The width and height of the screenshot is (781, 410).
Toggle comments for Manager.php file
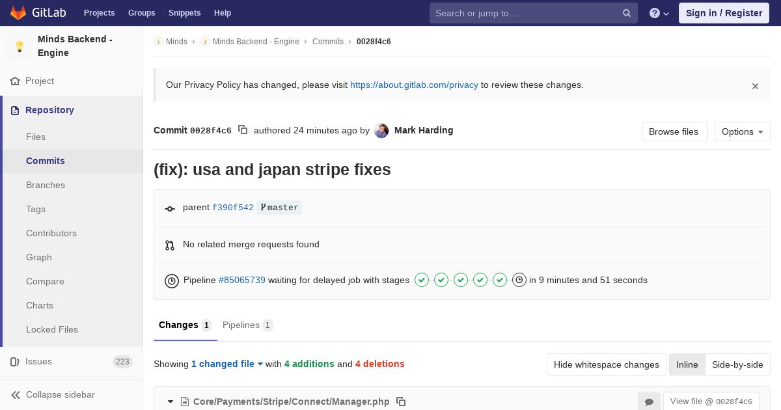[649, 402]
